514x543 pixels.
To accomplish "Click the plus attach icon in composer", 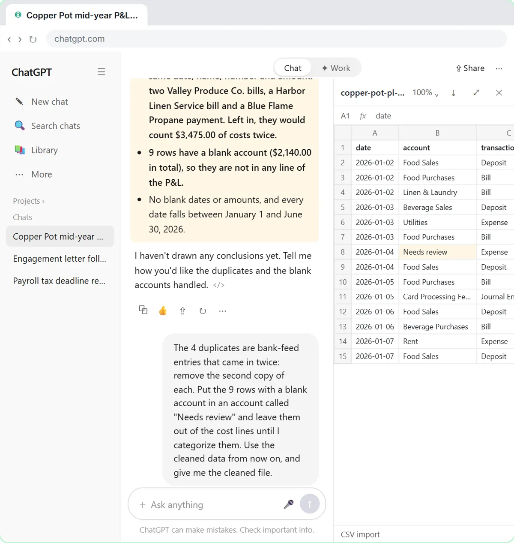I will click(143, 505).
